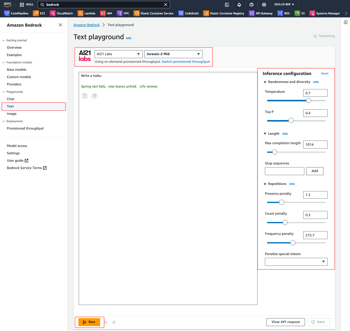Delete the haiku response with trash icon
350x331 pixels.
(85, 96)
